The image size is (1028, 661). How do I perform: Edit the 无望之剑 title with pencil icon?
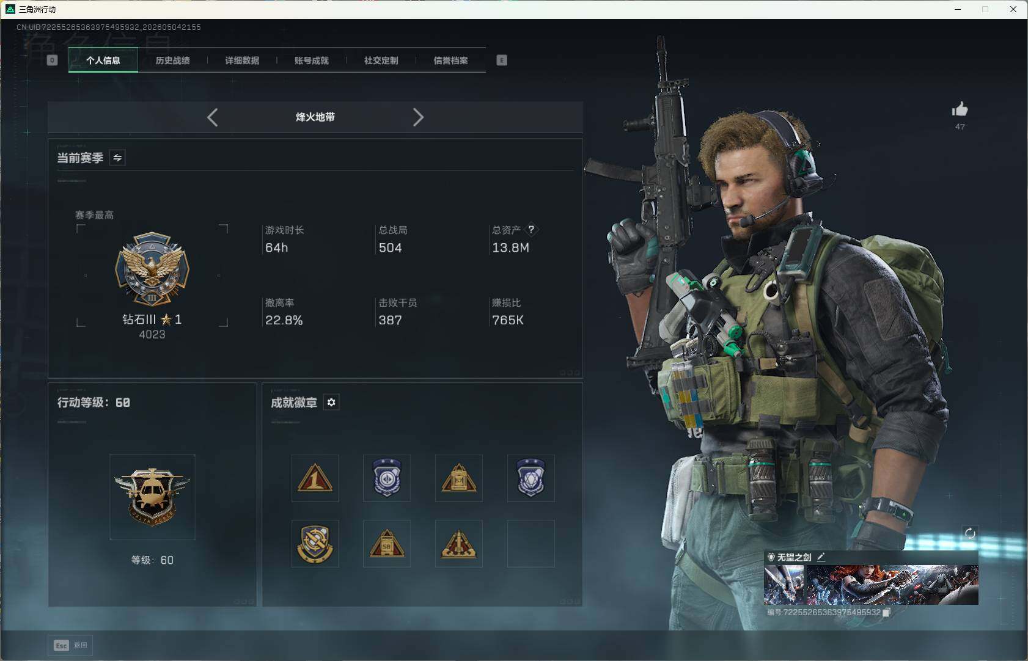click(x=821, y=557)
